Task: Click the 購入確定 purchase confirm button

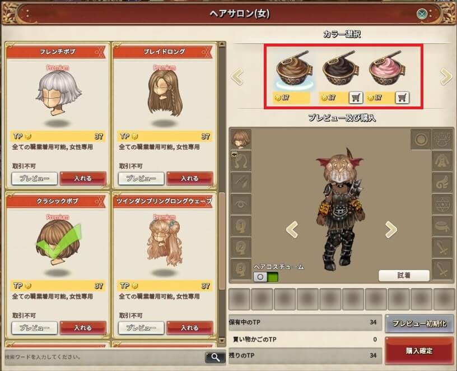Action: pyautogui.click(x=419, y=351)
